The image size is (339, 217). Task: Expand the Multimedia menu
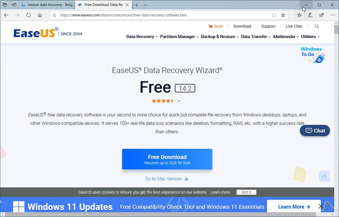[286, 37]
